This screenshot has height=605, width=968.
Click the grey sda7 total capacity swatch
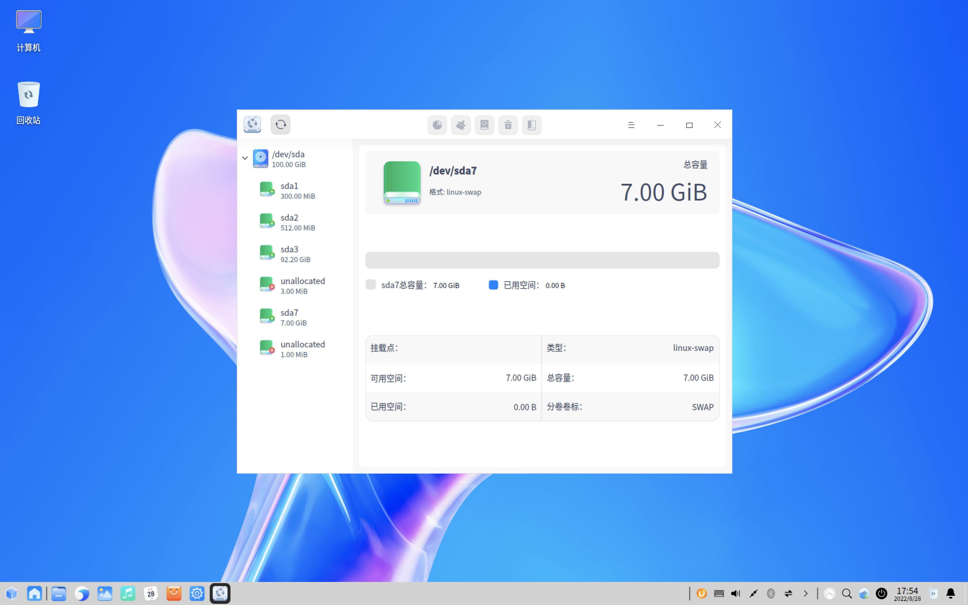point(371,285)
